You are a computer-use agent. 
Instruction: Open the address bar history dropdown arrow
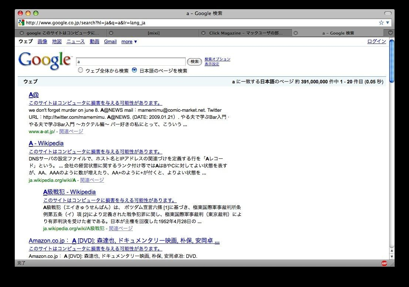[388, 23]
